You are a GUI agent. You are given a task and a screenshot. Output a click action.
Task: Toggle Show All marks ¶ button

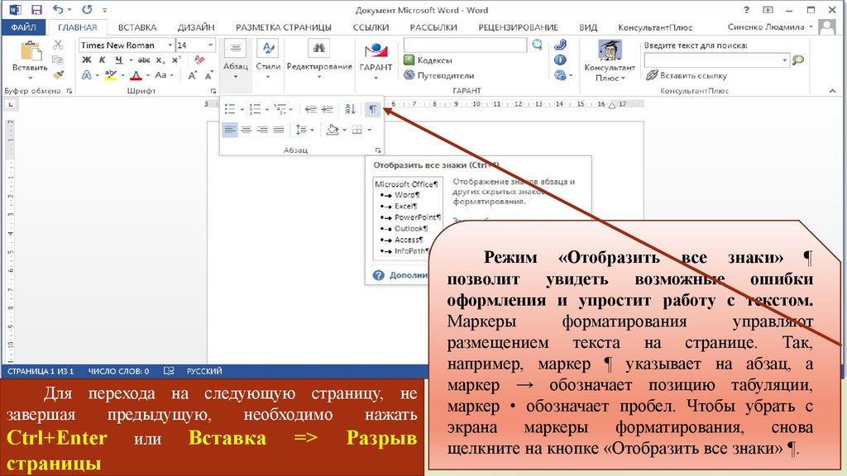[372, 109]
